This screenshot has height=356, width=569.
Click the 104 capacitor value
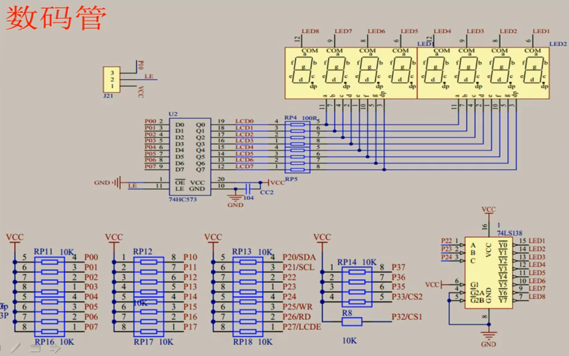[248, 197]
